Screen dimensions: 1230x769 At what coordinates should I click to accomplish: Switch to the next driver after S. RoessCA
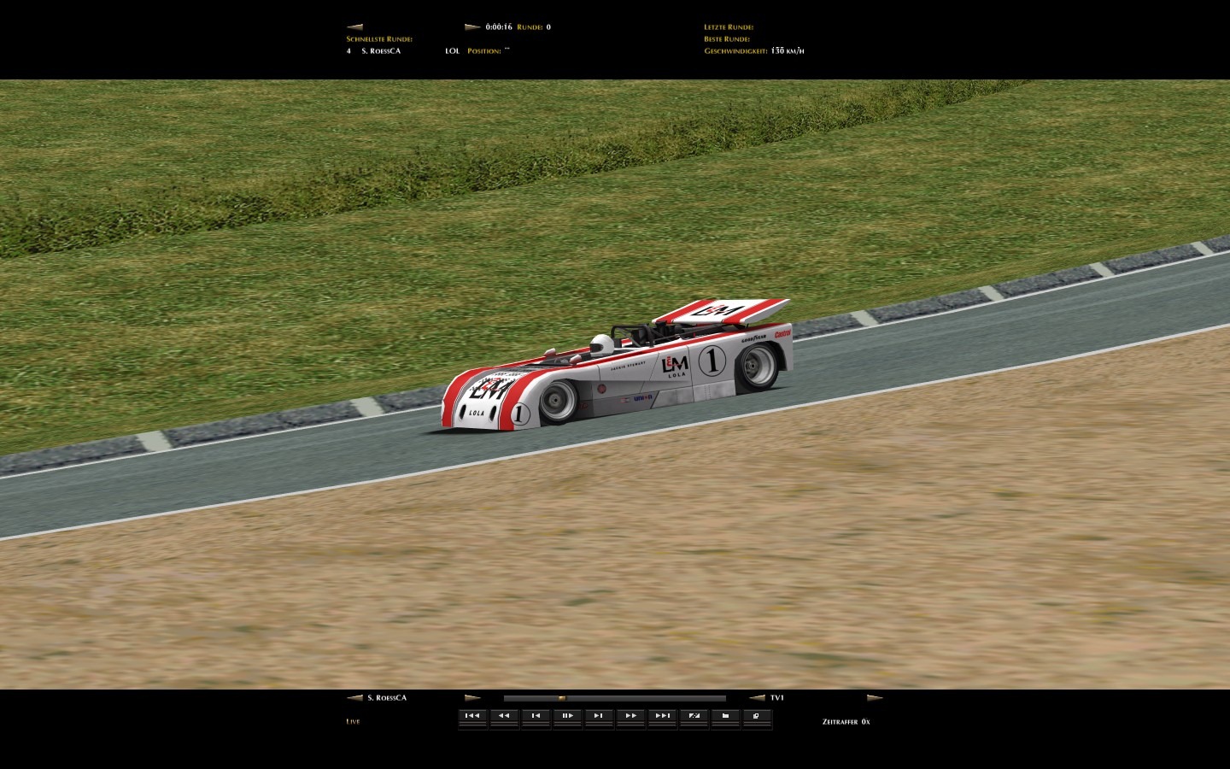[472, 698]
